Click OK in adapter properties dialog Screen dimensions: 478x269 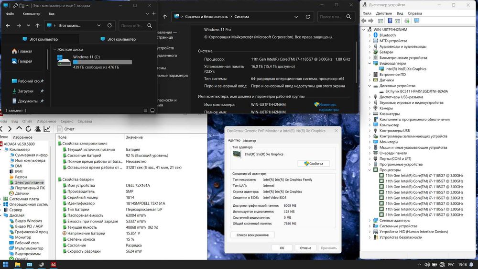282,248
